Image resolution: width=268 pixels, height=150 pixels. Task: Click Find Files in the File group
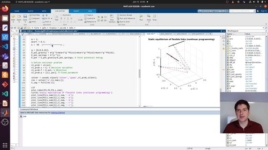click(x=34, y=15)
